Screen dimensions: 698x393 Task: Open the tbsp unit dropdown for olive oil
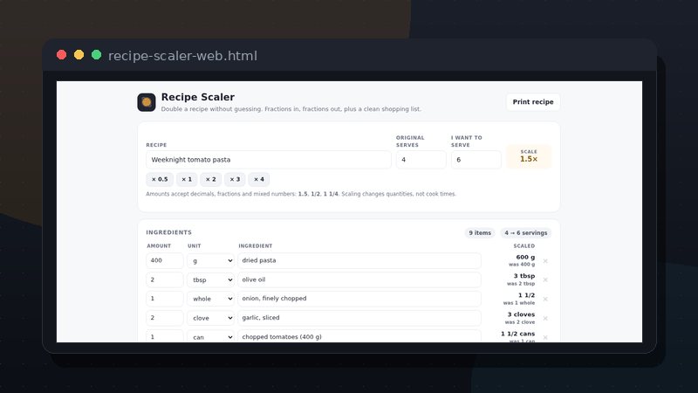210,279
